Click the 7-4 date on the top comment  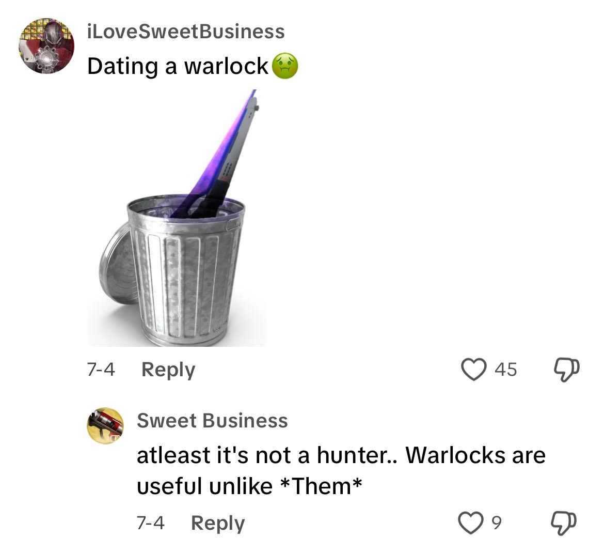click(101, 369)
